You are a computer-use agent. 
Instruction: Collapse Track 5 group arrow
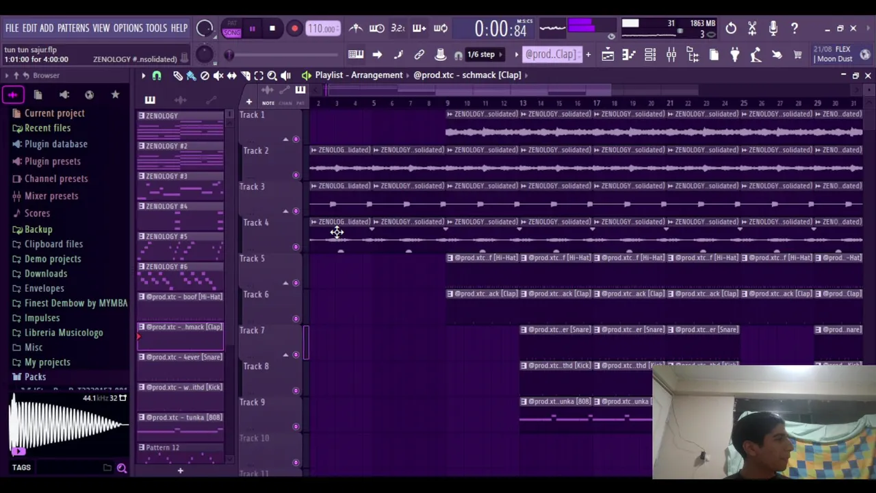pos(285,283)
